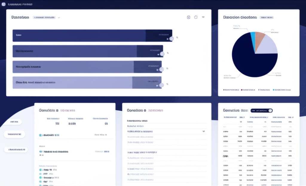Open the more options icon in bar chart header
The width and height of the screenshot is (306, 186).
203,17
